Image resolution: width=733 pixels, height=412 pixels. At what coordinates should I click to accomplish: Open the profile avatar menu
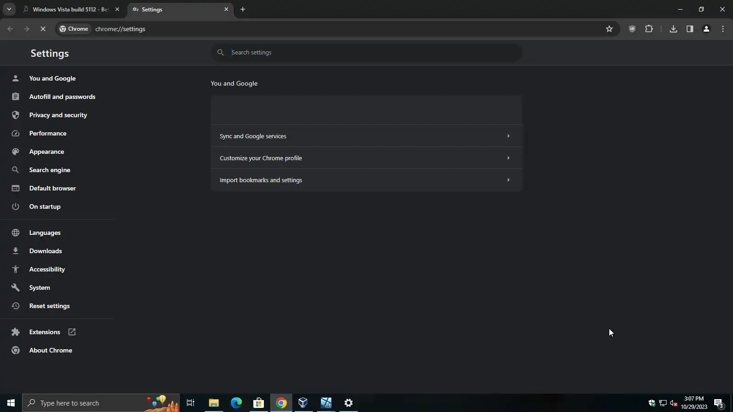tap(706, 29)
